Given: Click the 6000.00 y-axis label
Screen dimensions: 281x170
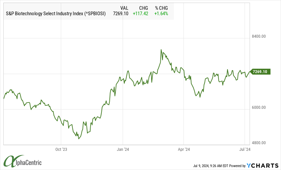Looking at the screenshot, I should 259,107.
